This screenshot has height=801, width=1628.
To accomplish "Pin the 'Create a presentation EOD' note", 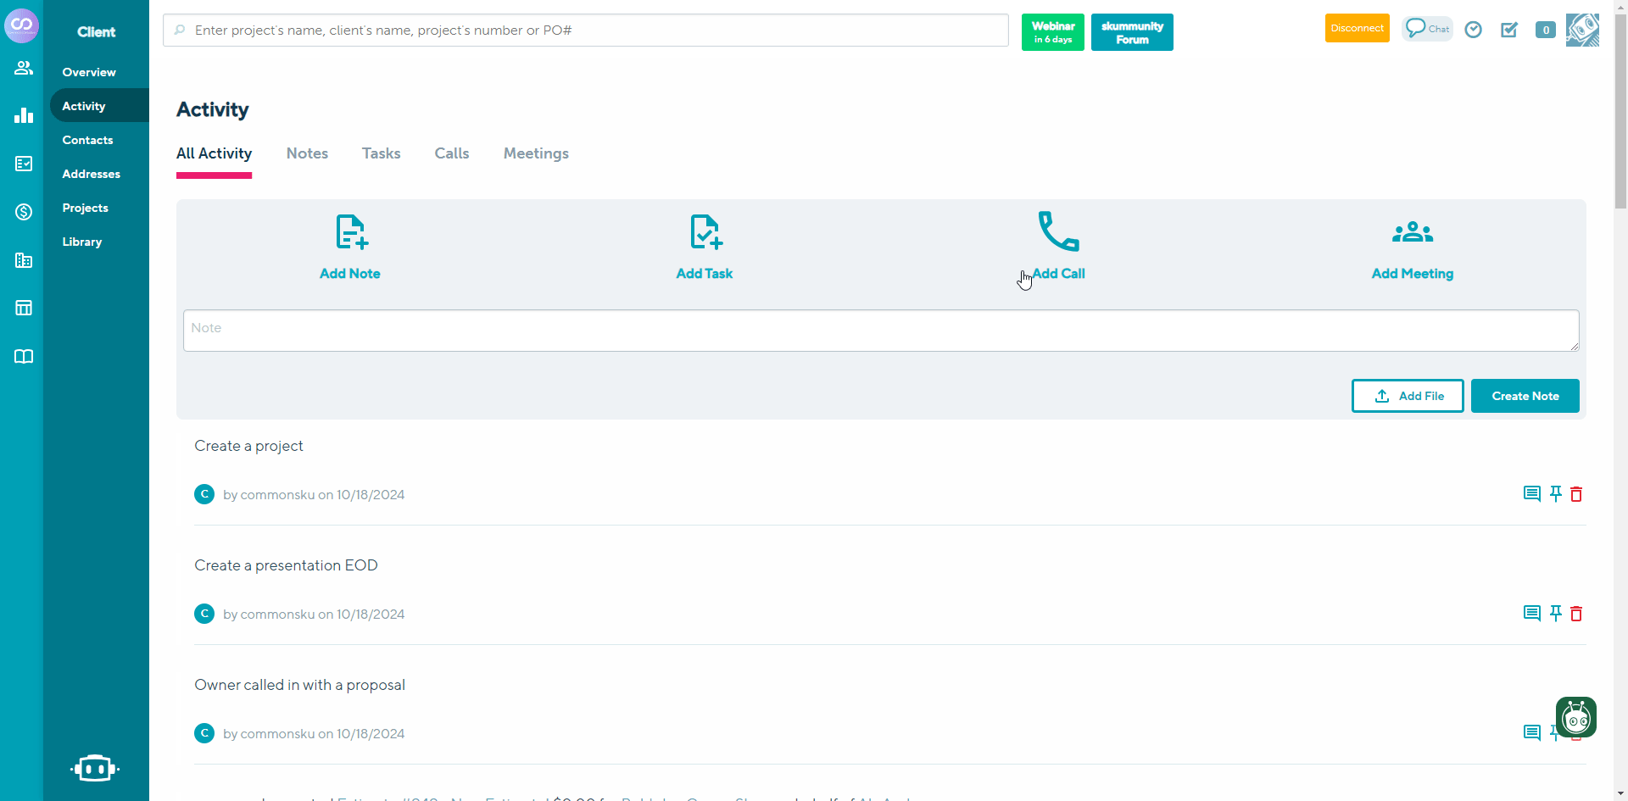I will (x=1556, y=614).
